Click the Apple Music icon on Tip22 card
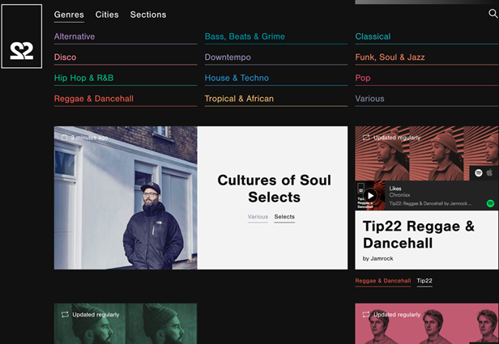Screen dimensions: 499x344 pyautogui.click(x=490, y=172)
